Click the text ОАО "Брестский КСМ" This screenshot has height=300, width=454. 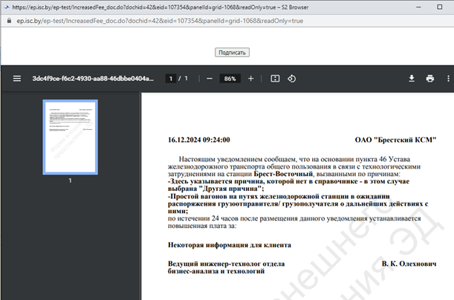pyautogui.click(x=395, y=140)
